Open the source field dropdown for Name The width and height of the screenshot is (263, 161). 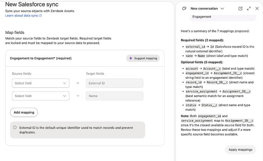coord(40,96)
